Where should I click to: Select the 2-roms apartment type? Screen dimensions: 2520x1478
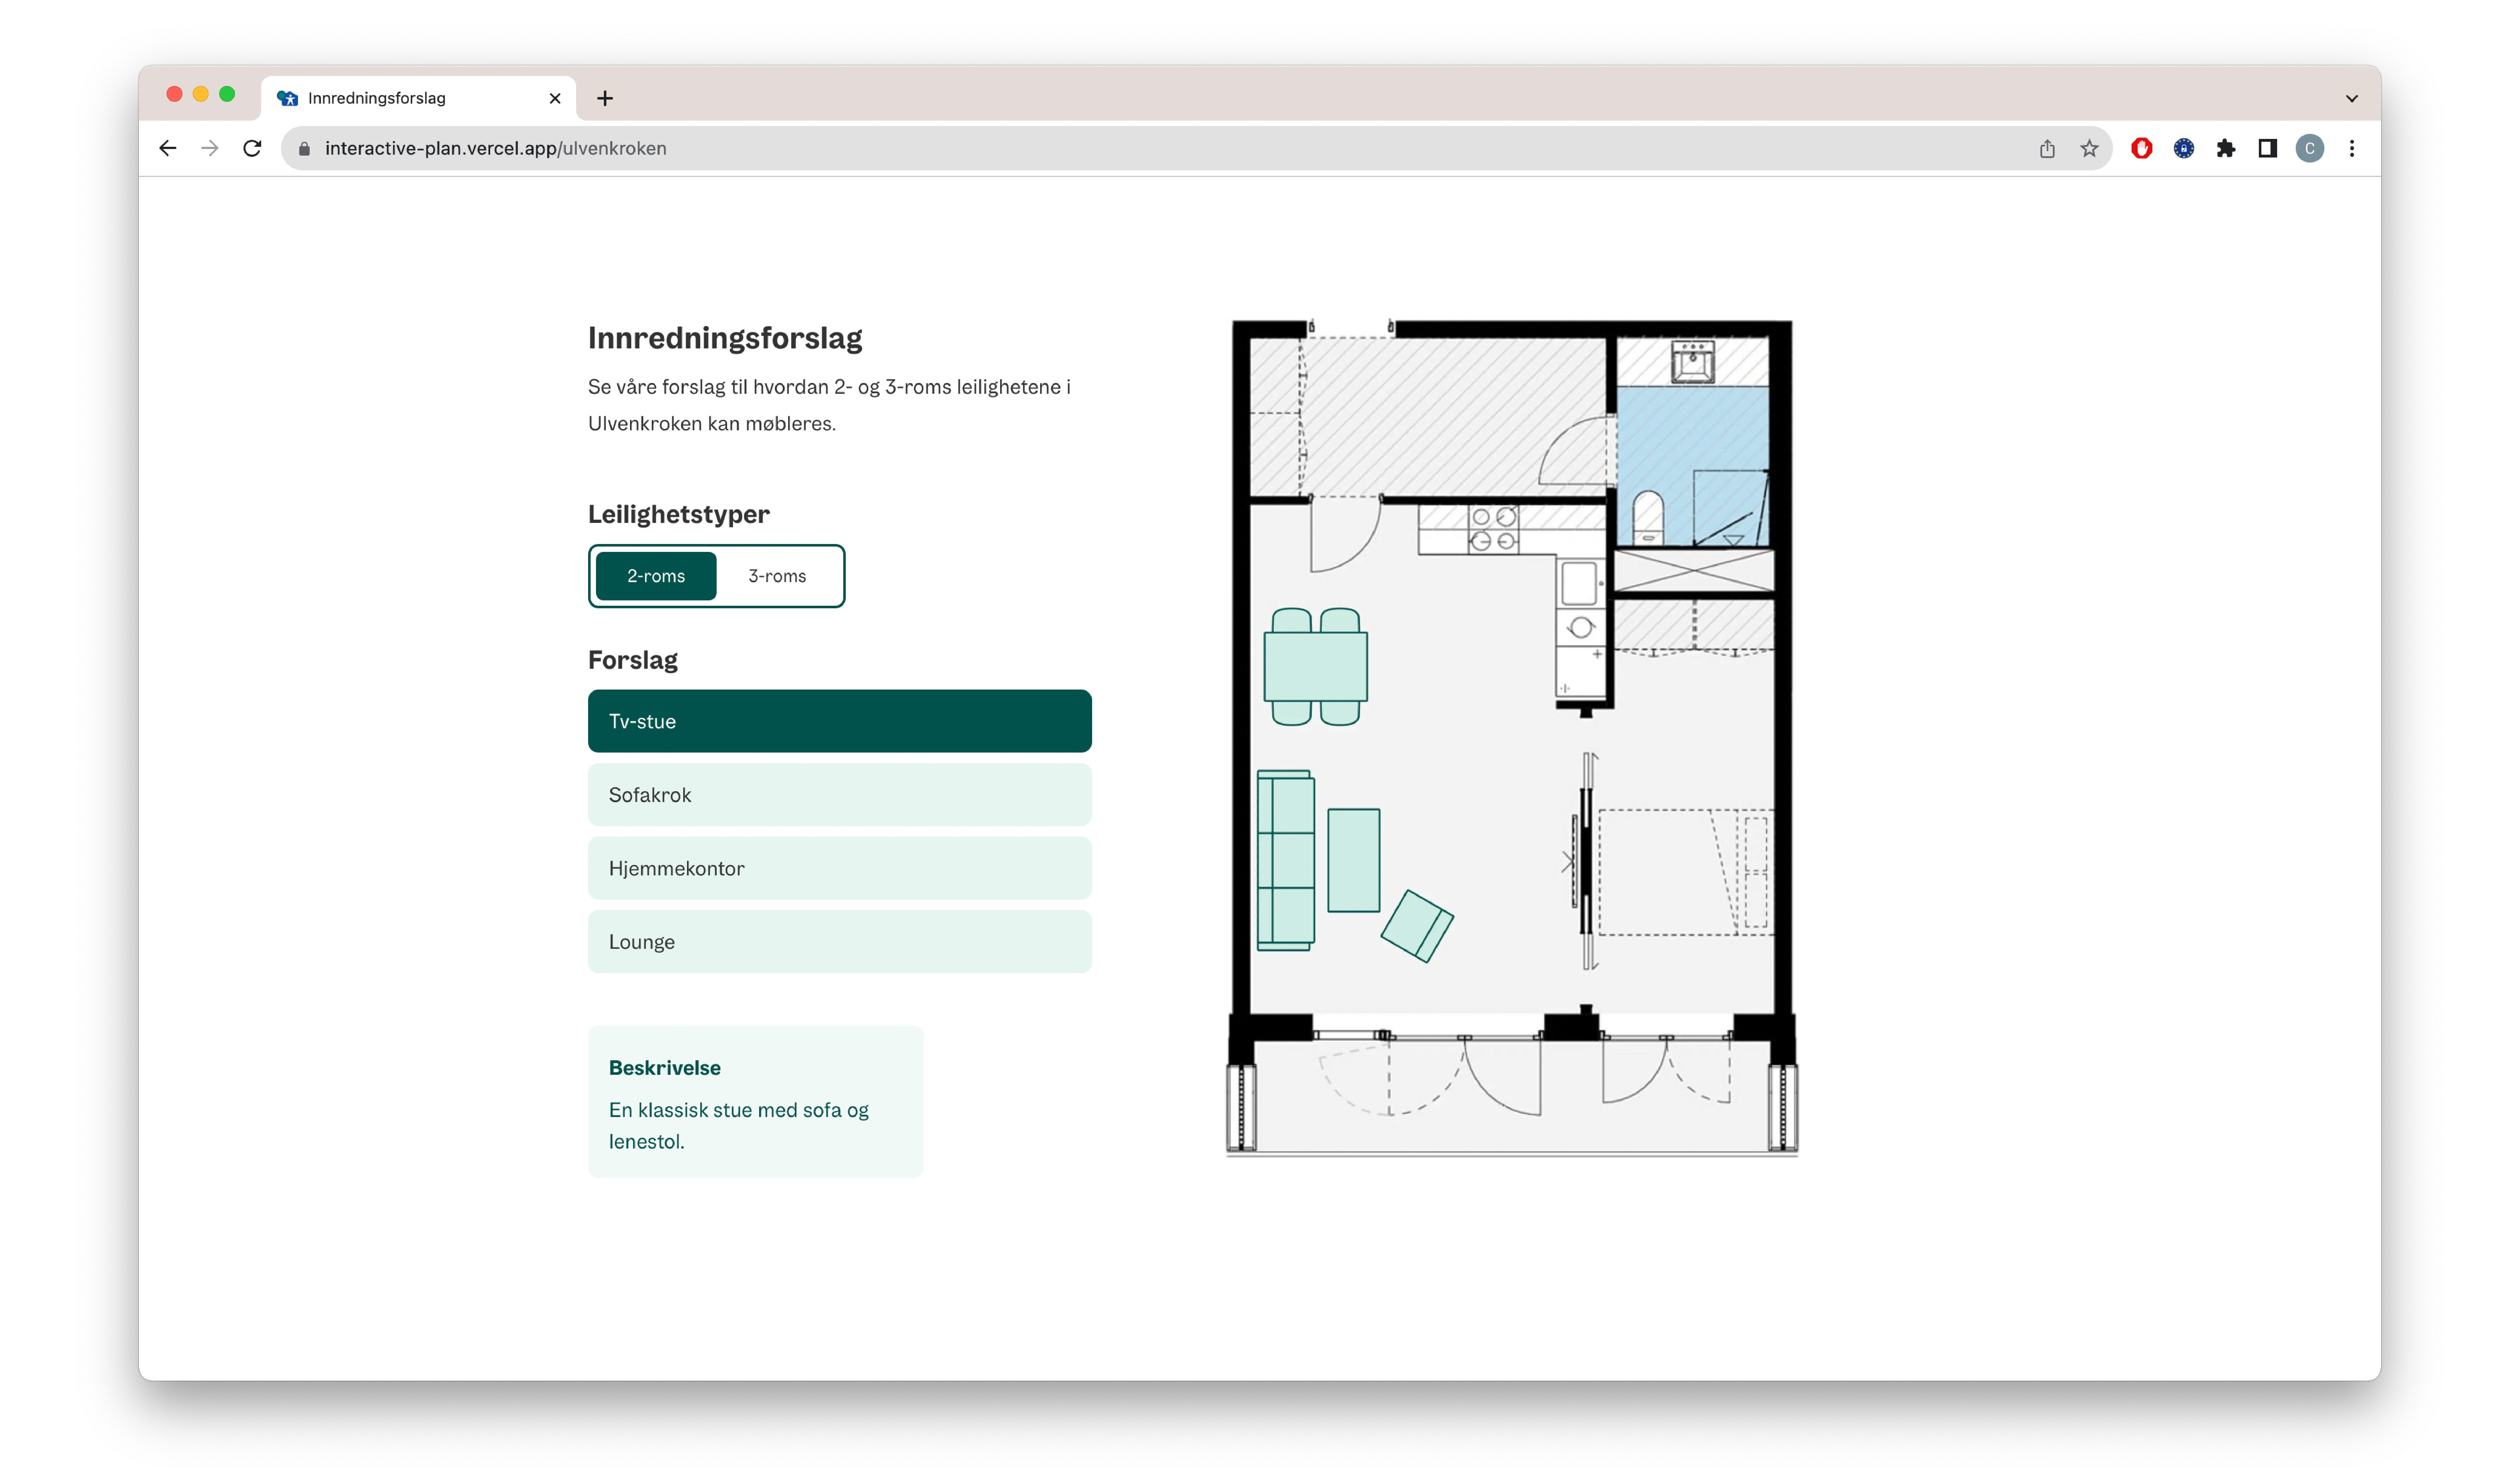click(656, 576)
